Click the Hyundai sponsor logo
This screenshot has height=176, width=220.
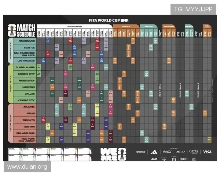pos(180,152)
